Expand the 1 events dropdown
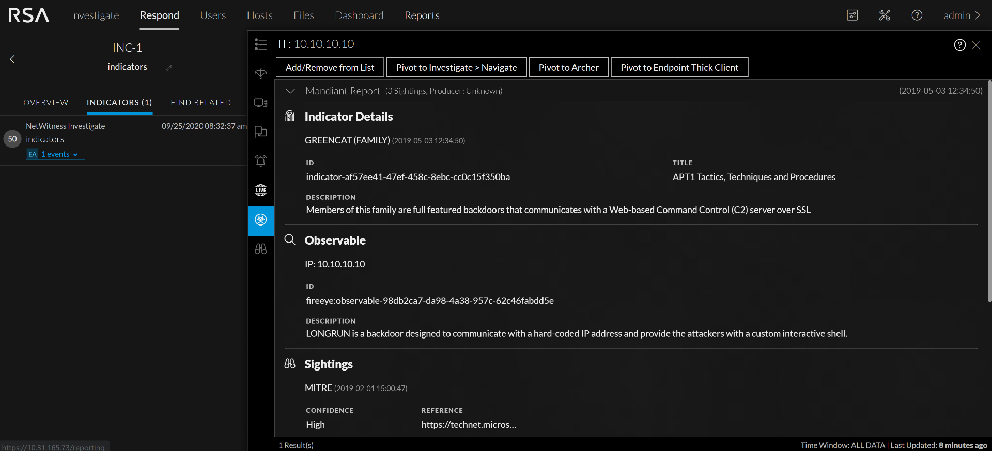The height and width of the screenshot is (451, 992). (59, 154)
